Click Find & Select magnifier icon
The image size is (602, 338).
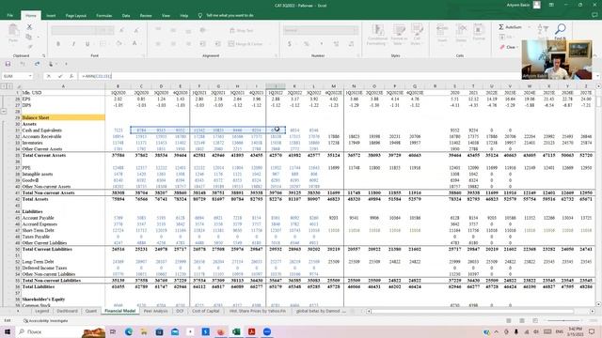click(561, 29)
